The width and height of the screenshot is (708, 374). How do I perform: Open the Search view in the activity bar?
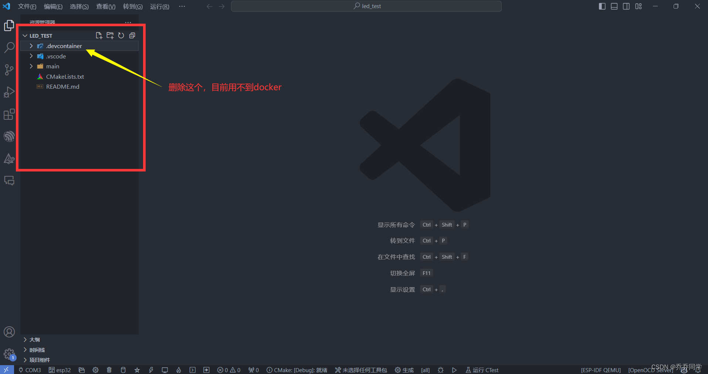9,48
